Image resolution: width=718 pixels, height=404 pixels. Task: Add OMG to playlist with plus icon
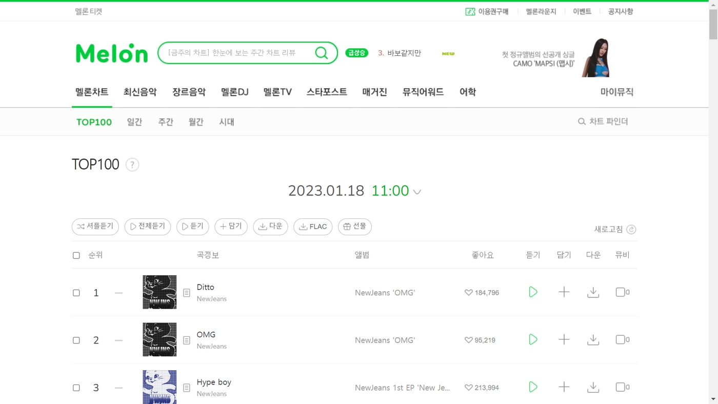564,339
